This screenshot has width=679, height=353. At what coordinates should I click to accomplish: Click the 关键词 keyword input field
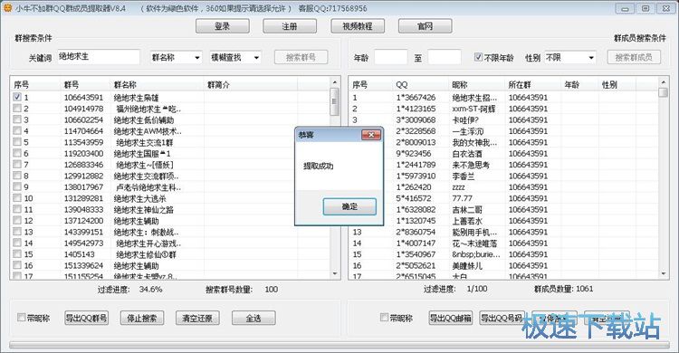[x=99, y=57]
